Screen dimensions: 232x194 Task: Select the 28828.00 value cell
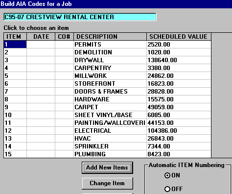click(179, 92)
